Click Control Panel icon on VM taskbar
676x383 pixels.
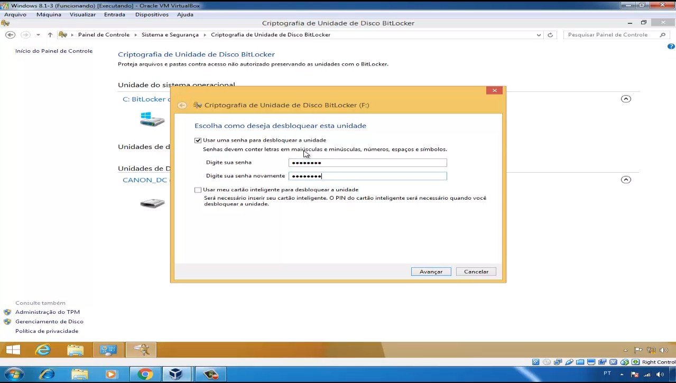[108, 350]
